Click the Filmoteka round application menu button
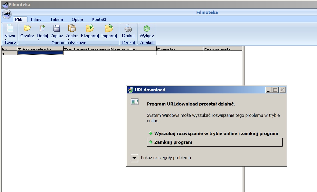The height and width of the screenshot is (192, 317). pyautogui.click(x=7, y=14)
